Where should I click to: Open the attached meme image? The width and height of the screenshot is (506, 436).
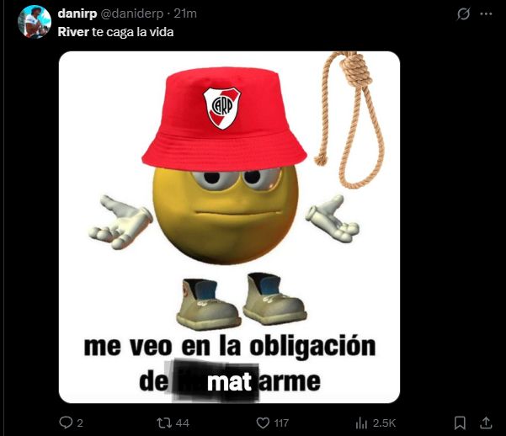coord(230,227)
